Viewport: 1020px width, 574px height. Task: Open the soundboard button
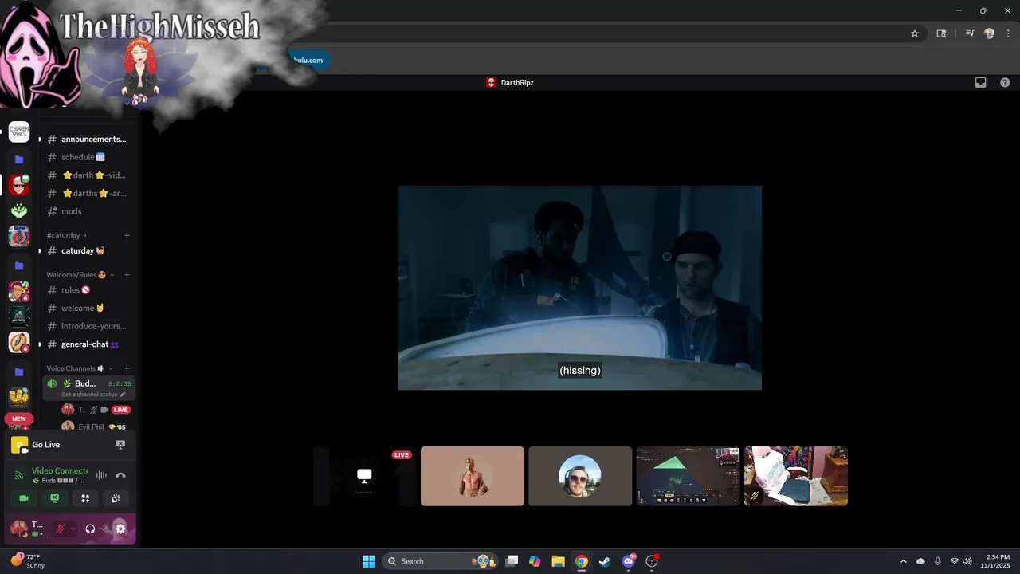[116, 498]
